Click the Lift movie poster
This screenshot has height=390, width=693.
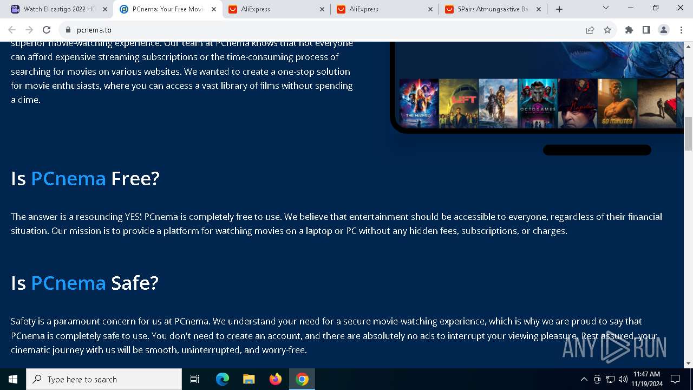459,103
